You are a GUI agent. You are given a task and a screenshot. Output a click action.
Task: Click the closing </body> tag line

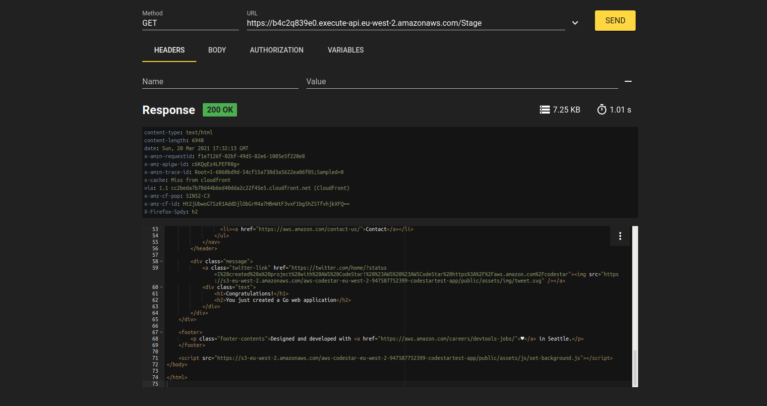point(177,364)
